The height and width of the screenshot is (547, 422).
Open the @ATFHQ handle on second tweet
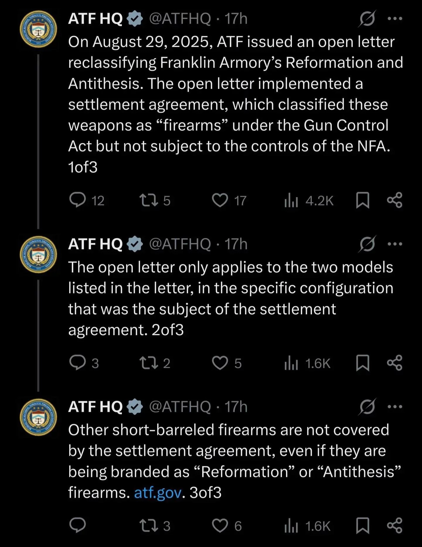(180, 244)
